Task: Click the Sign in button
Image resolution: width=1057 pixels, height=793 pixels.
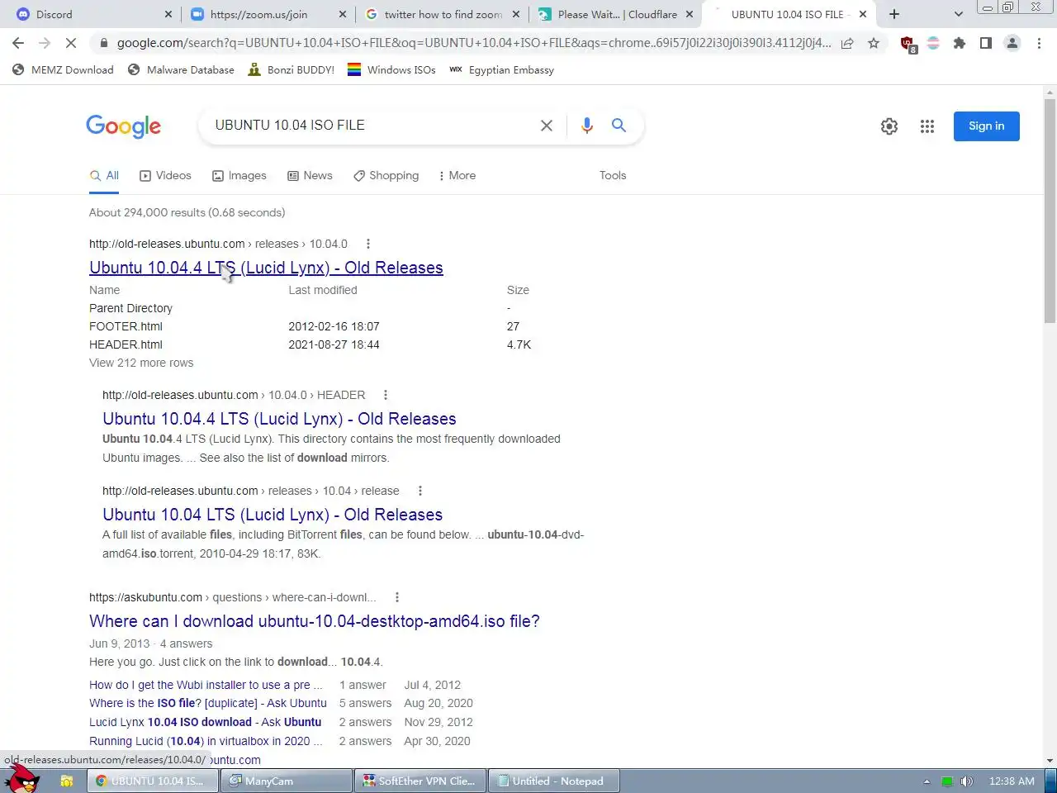Action: [x=986, y=126]
